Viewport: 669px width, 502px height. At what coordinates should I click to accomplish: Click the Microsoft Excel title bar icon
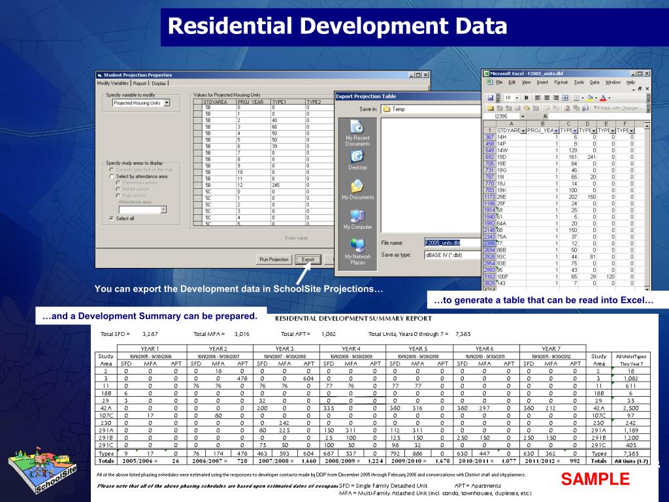click(x=486, y=73)
